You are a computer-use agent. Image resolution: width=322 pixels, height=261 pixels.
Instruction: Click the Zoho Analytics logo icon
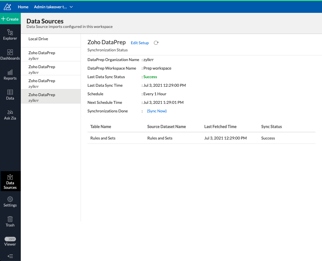click(x=7, y=7)
